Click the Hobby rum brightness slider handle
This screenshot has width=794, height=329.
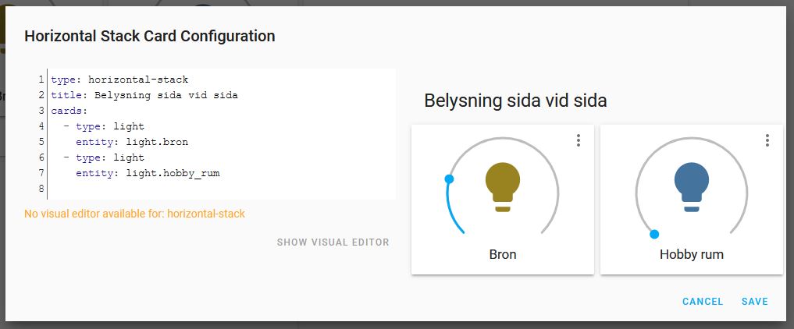(654, 234)
